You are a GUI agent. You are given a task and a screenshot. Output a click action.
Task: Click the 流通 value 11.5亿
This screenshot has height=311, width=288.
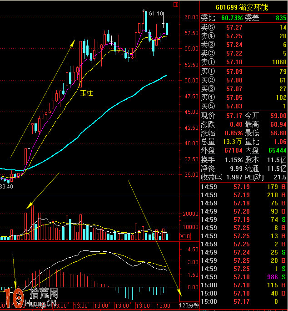pos(277,168)
